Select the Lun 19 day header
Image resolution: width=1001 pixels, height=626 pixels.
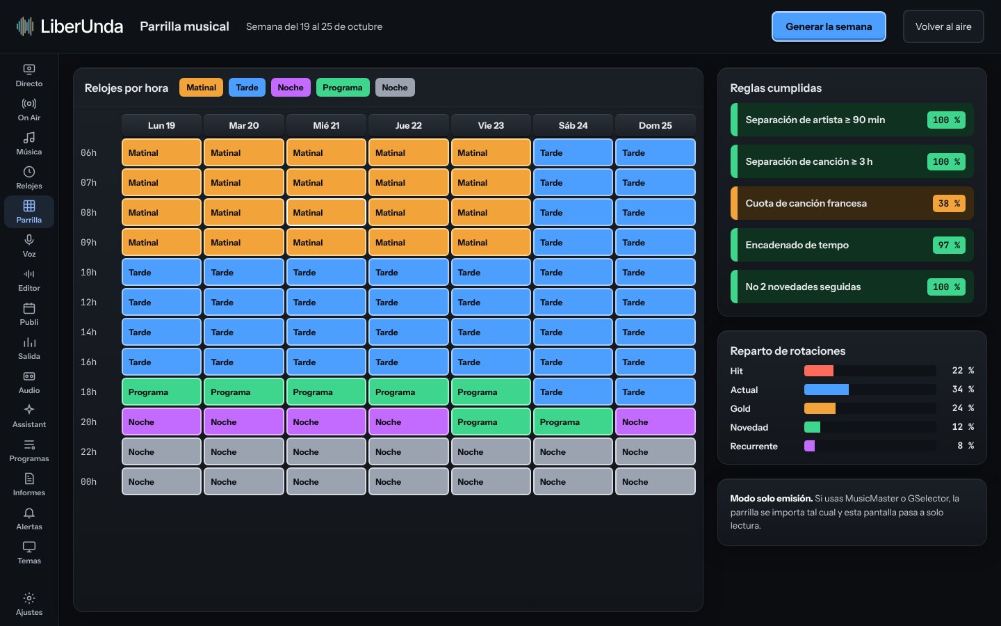(161, 125)
